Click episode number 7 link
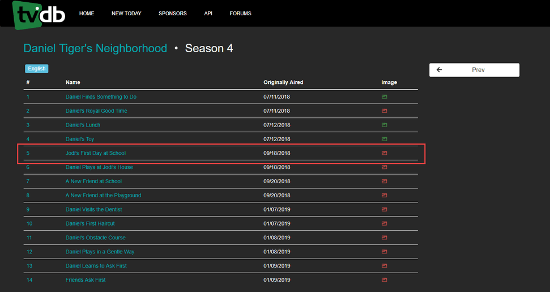550x292 pixels. pos(28,181)
